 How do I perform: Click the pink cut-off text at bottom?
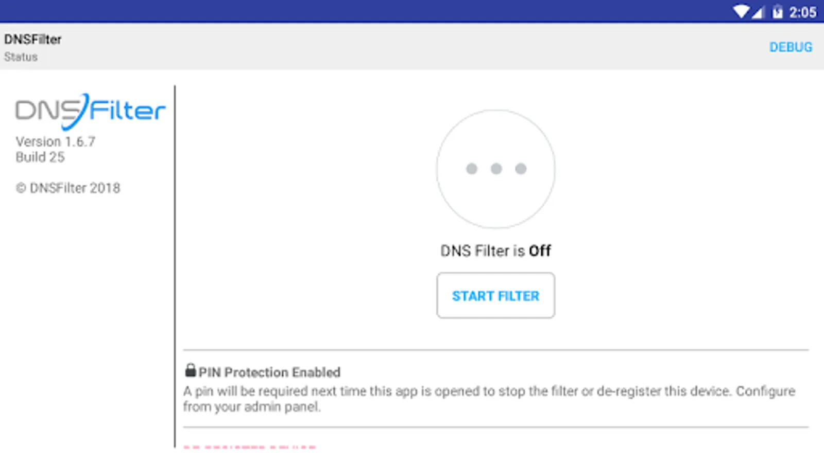click(x=250, y=447)
